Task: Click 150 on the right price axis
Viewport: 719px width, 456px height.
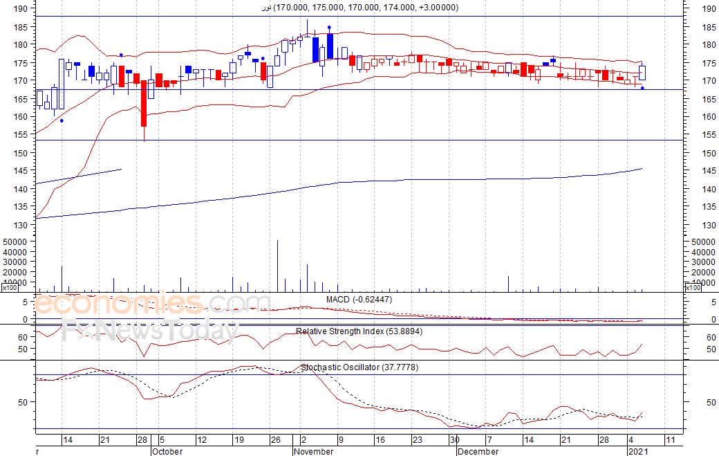Action: [x=709, y=153]
